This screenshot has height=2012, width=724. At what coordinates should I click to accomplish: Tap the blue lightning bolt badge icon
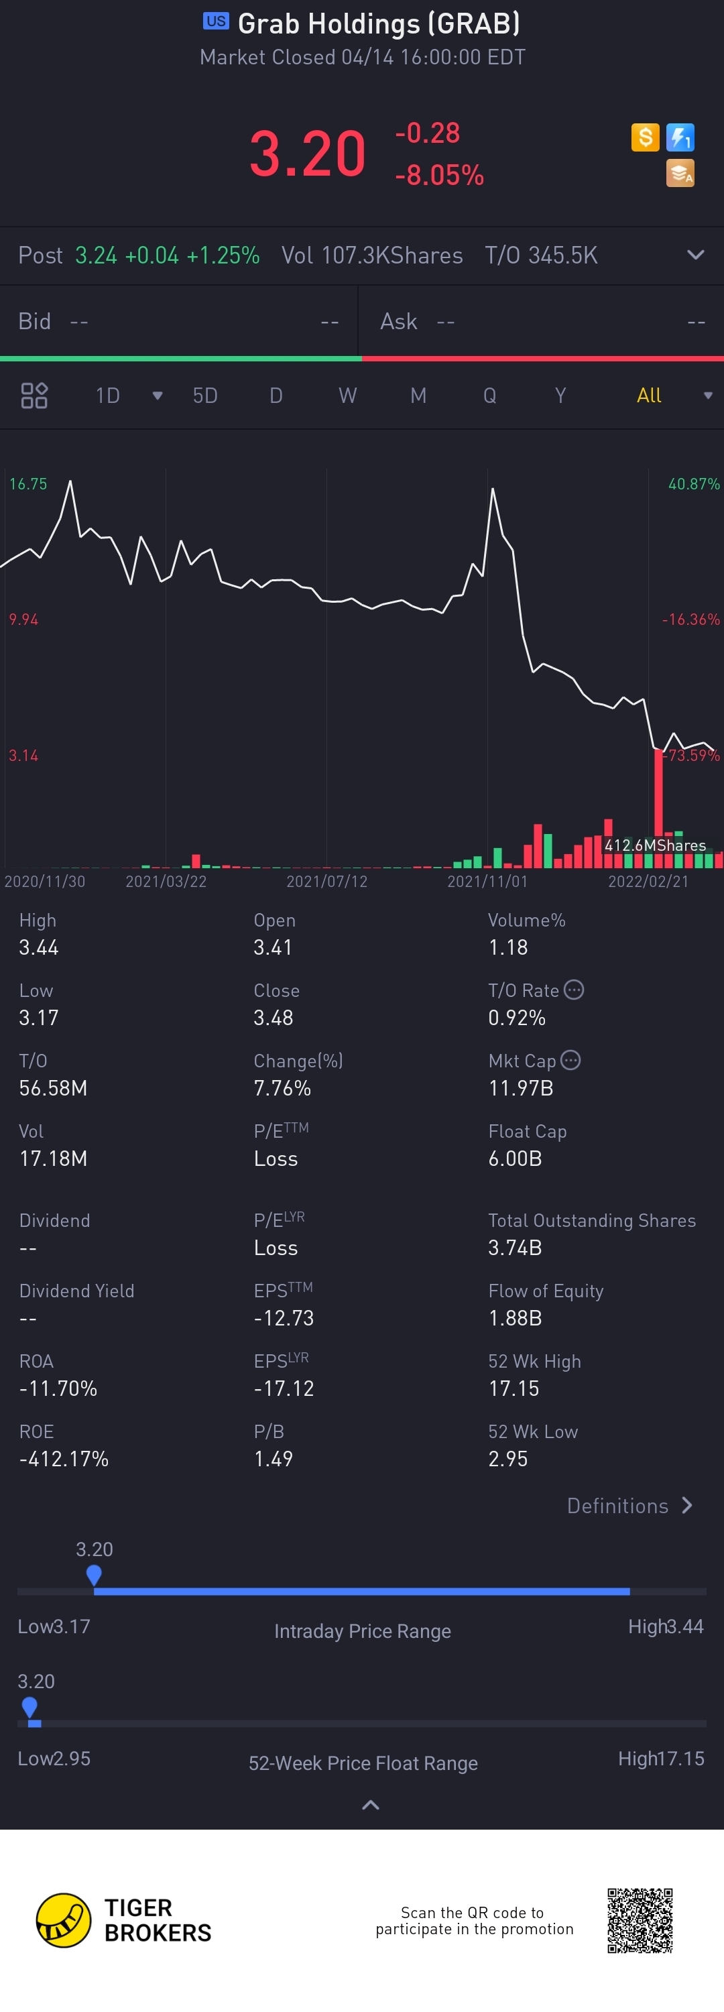680,137
